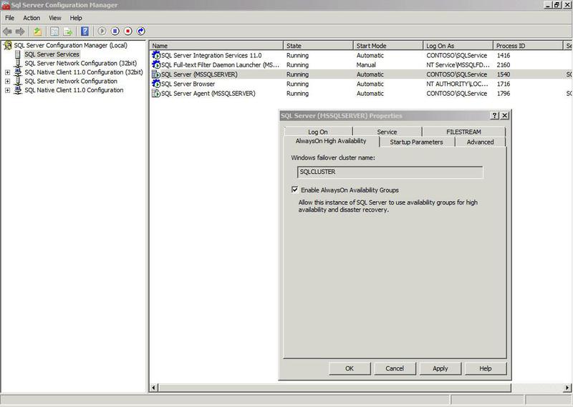Click the Manual start mode cell
Image resolution: width=573 pixels, height=407 pixels.
click(x=366, y=65)
